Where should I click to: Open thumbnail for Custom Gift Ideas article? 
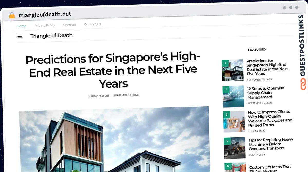point(235,167)
